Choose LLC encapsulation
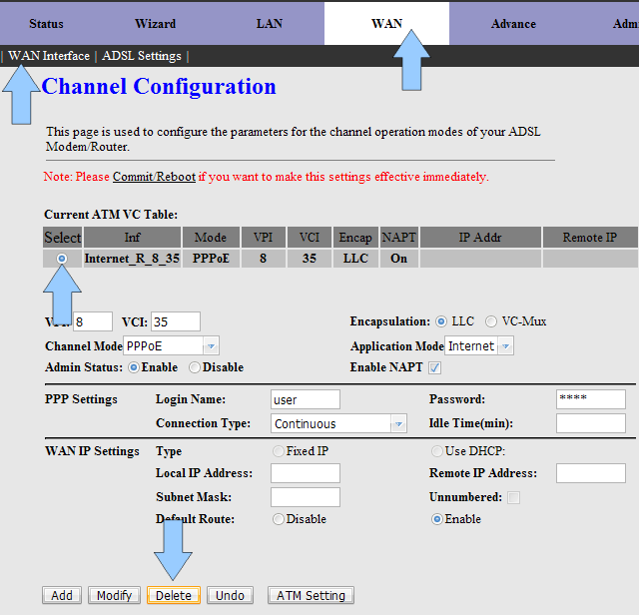639x615 pixels. (441, 321)
